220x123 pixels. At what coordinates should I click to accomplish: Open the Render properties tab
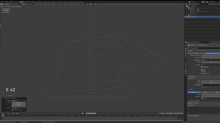tap(186, 49)
